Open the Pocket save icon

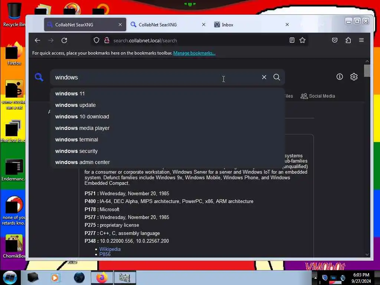click(335, 40)
